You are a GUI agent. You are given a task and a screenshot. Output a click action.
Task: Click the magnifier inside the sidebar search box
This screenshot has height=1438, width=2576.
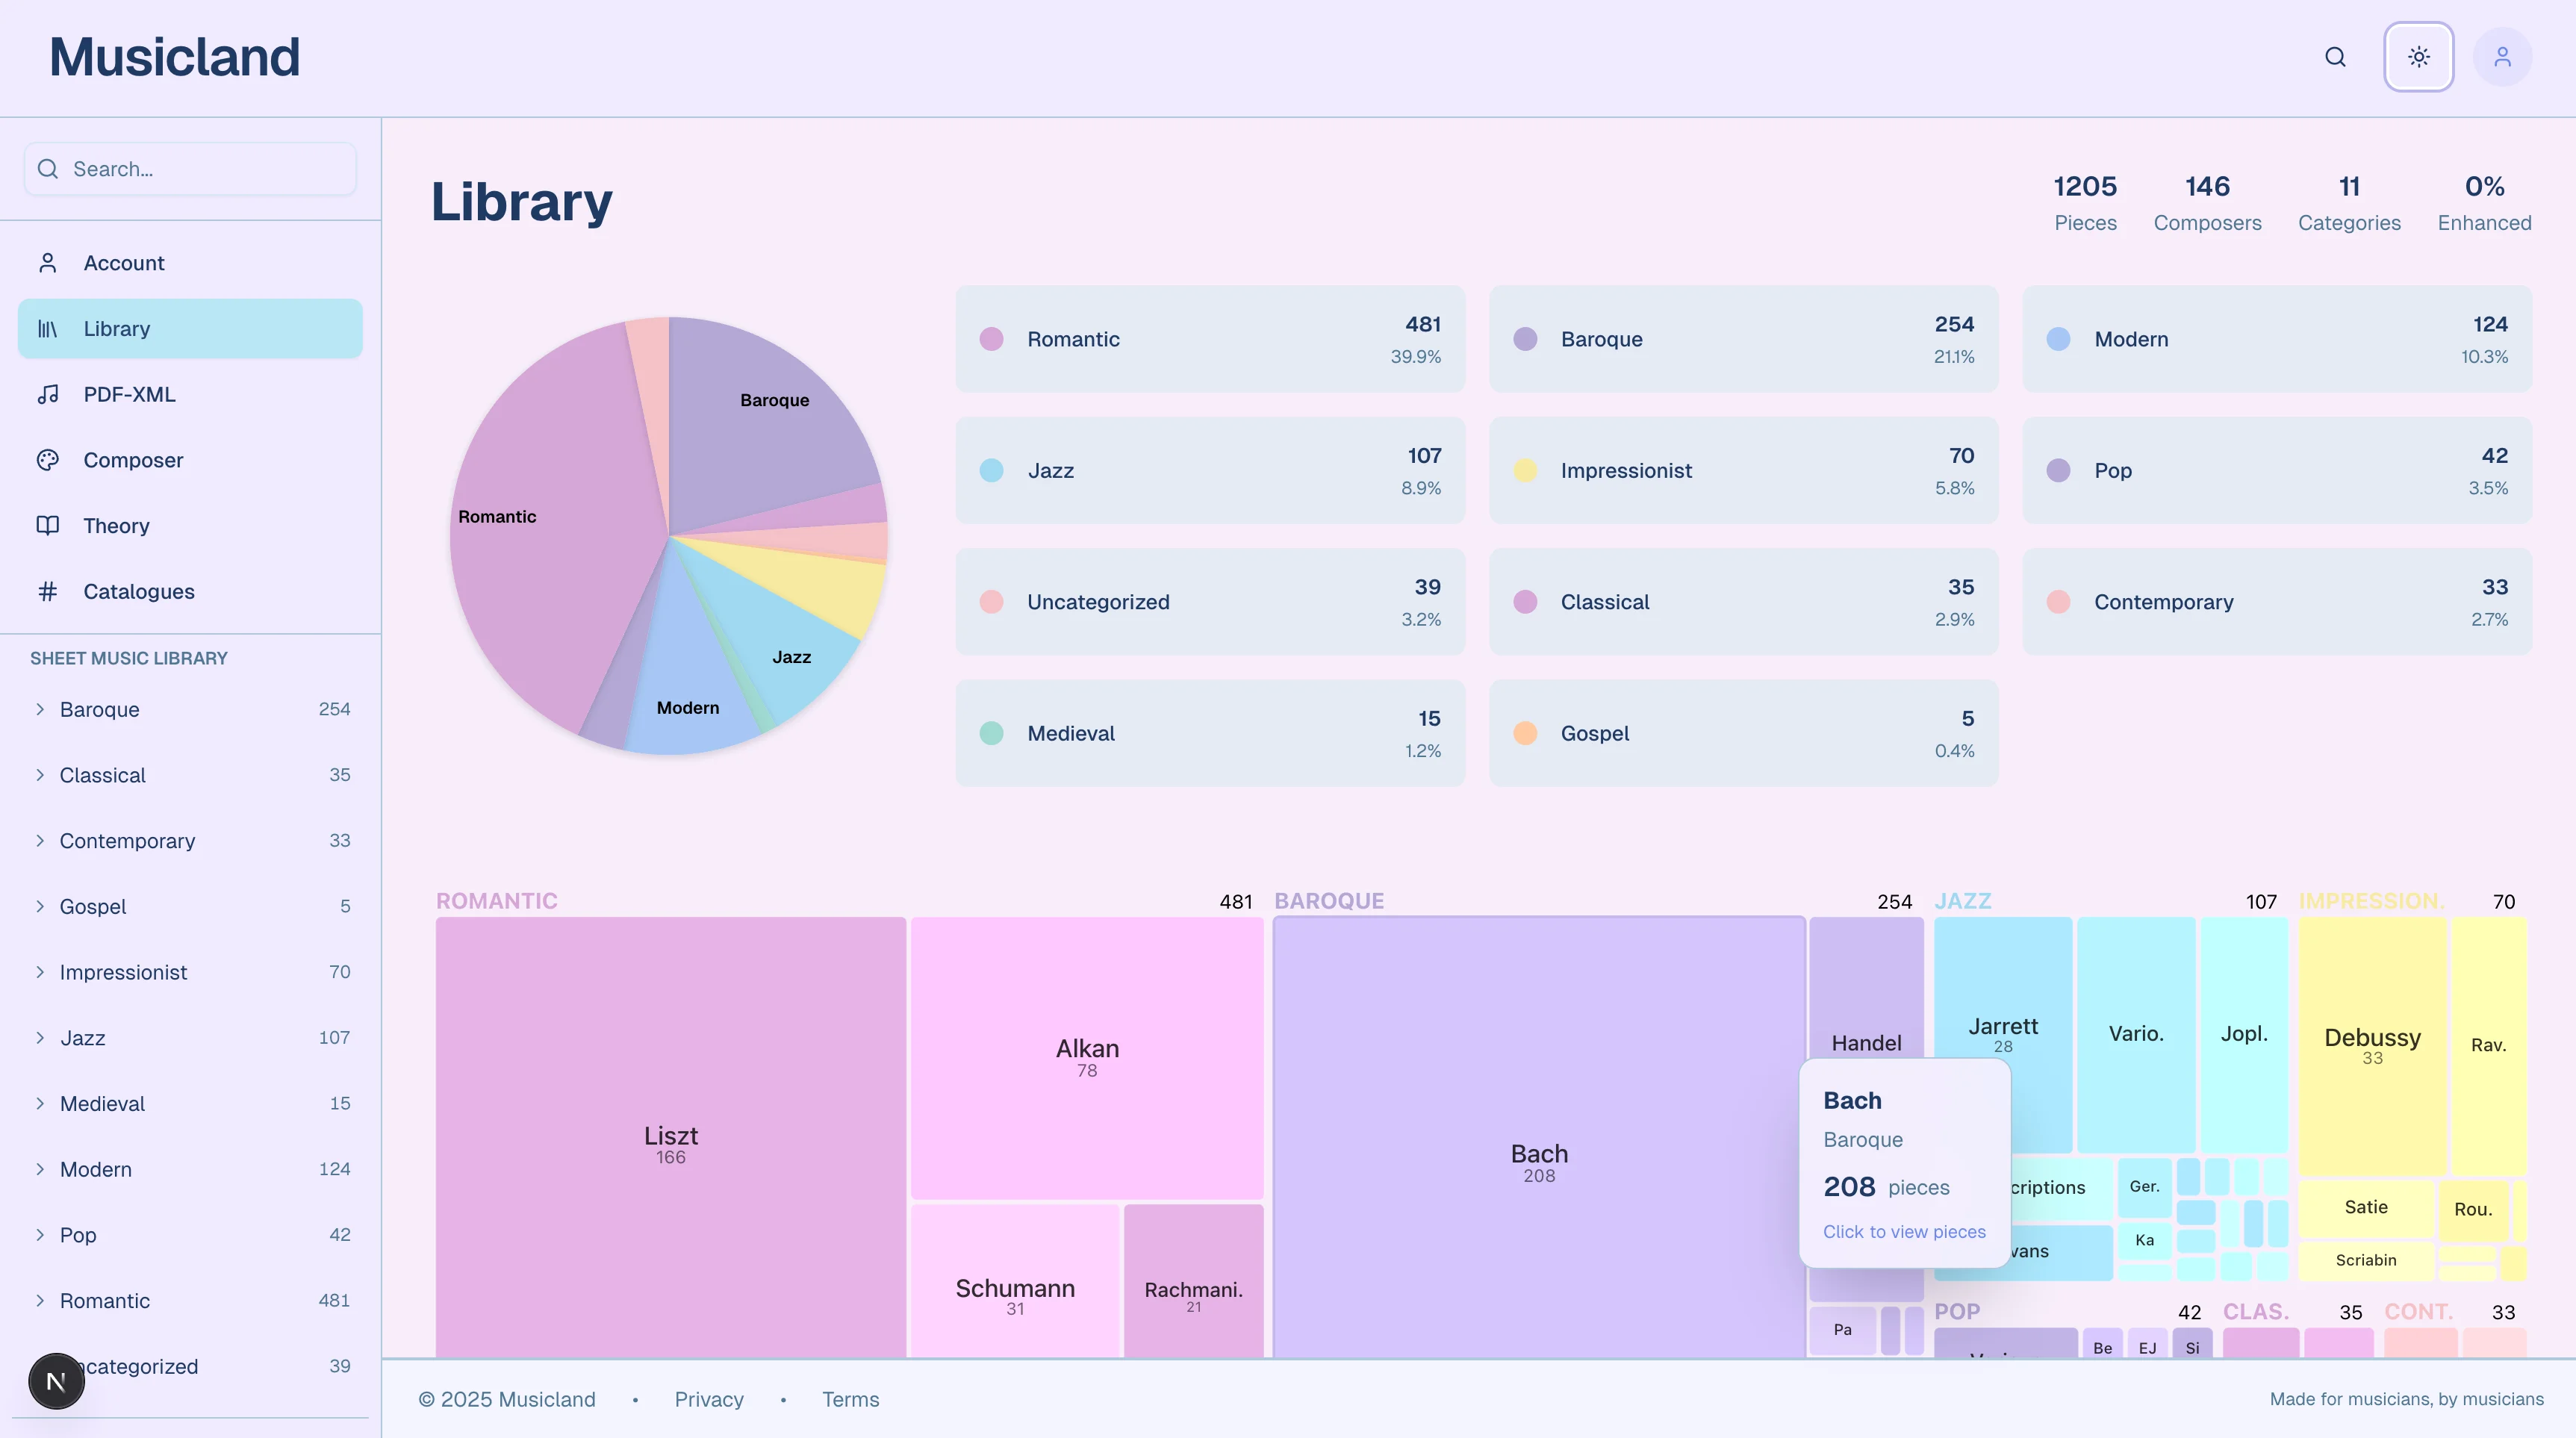(x=48, y=169)
